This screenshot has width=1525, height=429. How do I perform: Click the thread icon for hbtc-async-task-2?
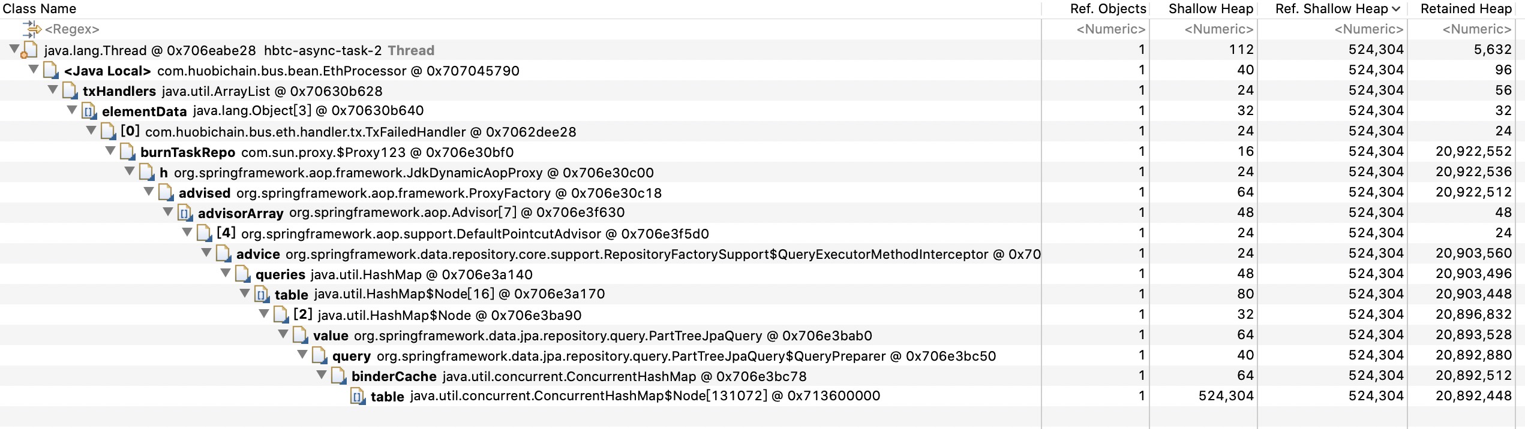30,50
